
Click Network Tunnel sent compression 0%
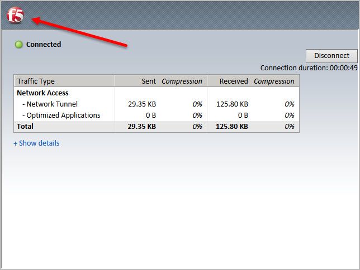[197, 104]
